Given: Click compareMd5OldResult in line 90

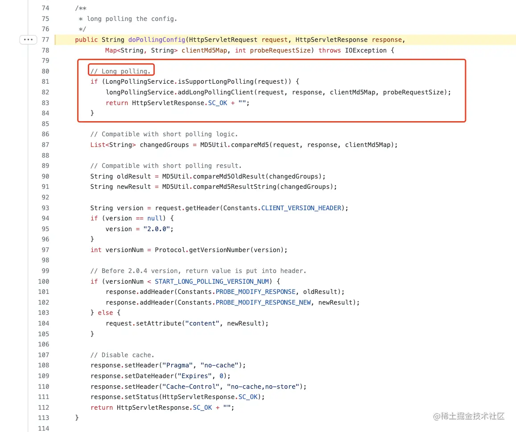Looking at the screenshot, I should (229, 176).
